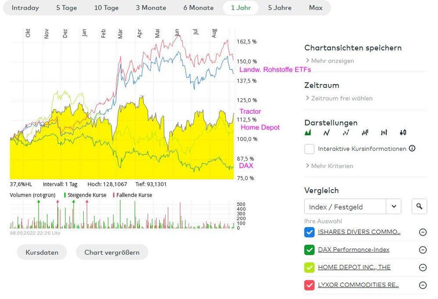Click the Chart vergrößern button
The height and width of the screenshot is (299, 438).
pyautogui.click(x=112, y=252)
